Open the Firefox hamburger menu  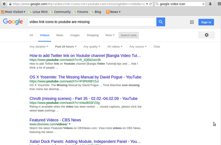pyautogui.click(x=219, y=4)
